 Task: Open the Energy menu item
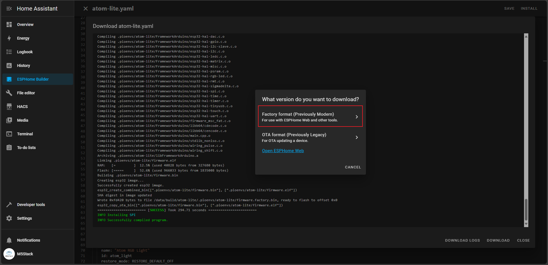[37, 38]
